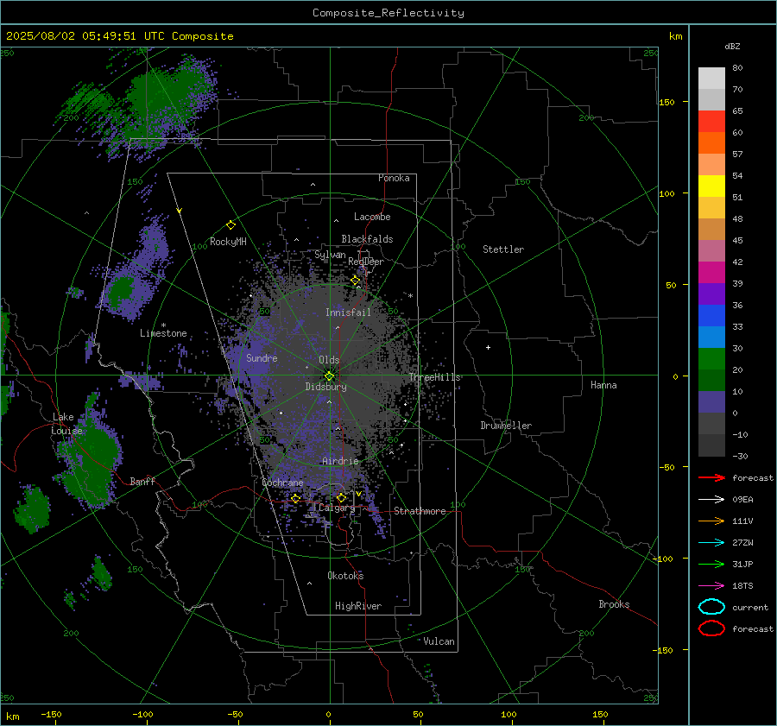Image resolution: width=777 pixels, height=726 pixels.
Task: Click the -150 tick on bottom axis
Action: coord(51,714)
